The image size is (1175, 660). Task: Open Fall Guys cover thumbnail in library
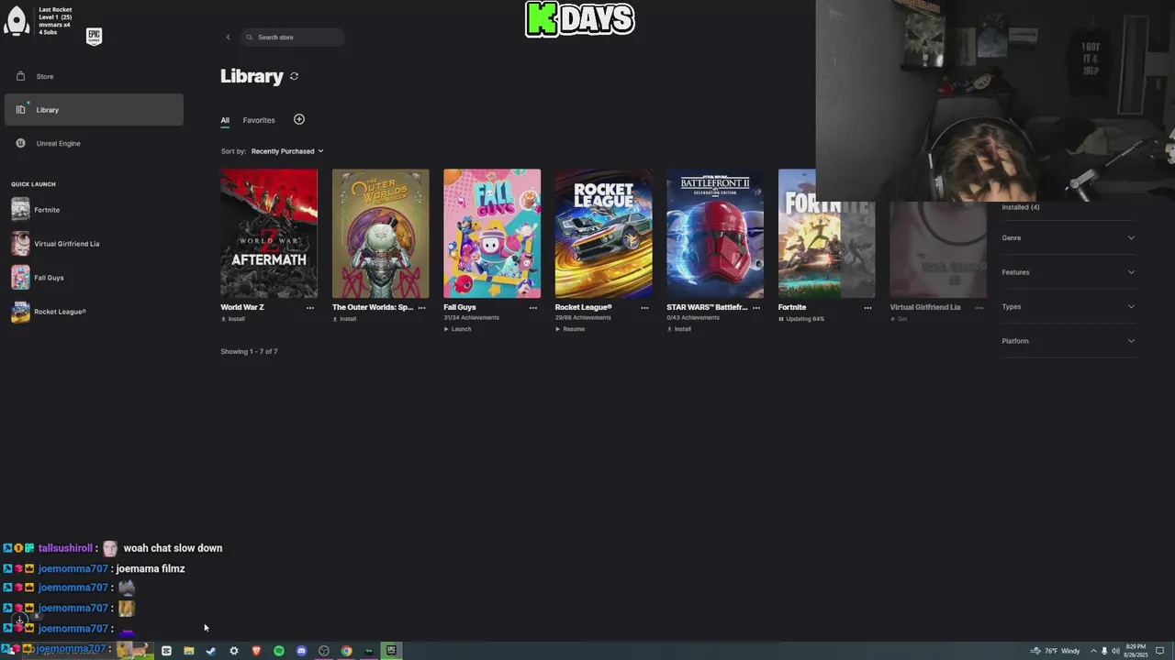click(x=492, y=234)
